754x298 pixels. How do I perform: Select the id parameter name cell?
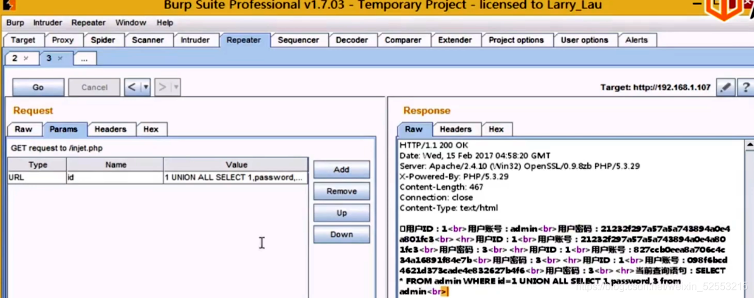click(115, 178)
